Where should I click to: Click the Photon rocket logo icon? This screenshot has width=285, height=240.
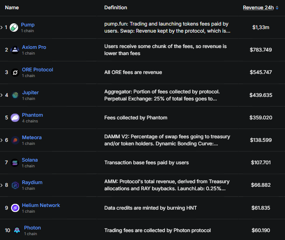[x=16, y=230]
